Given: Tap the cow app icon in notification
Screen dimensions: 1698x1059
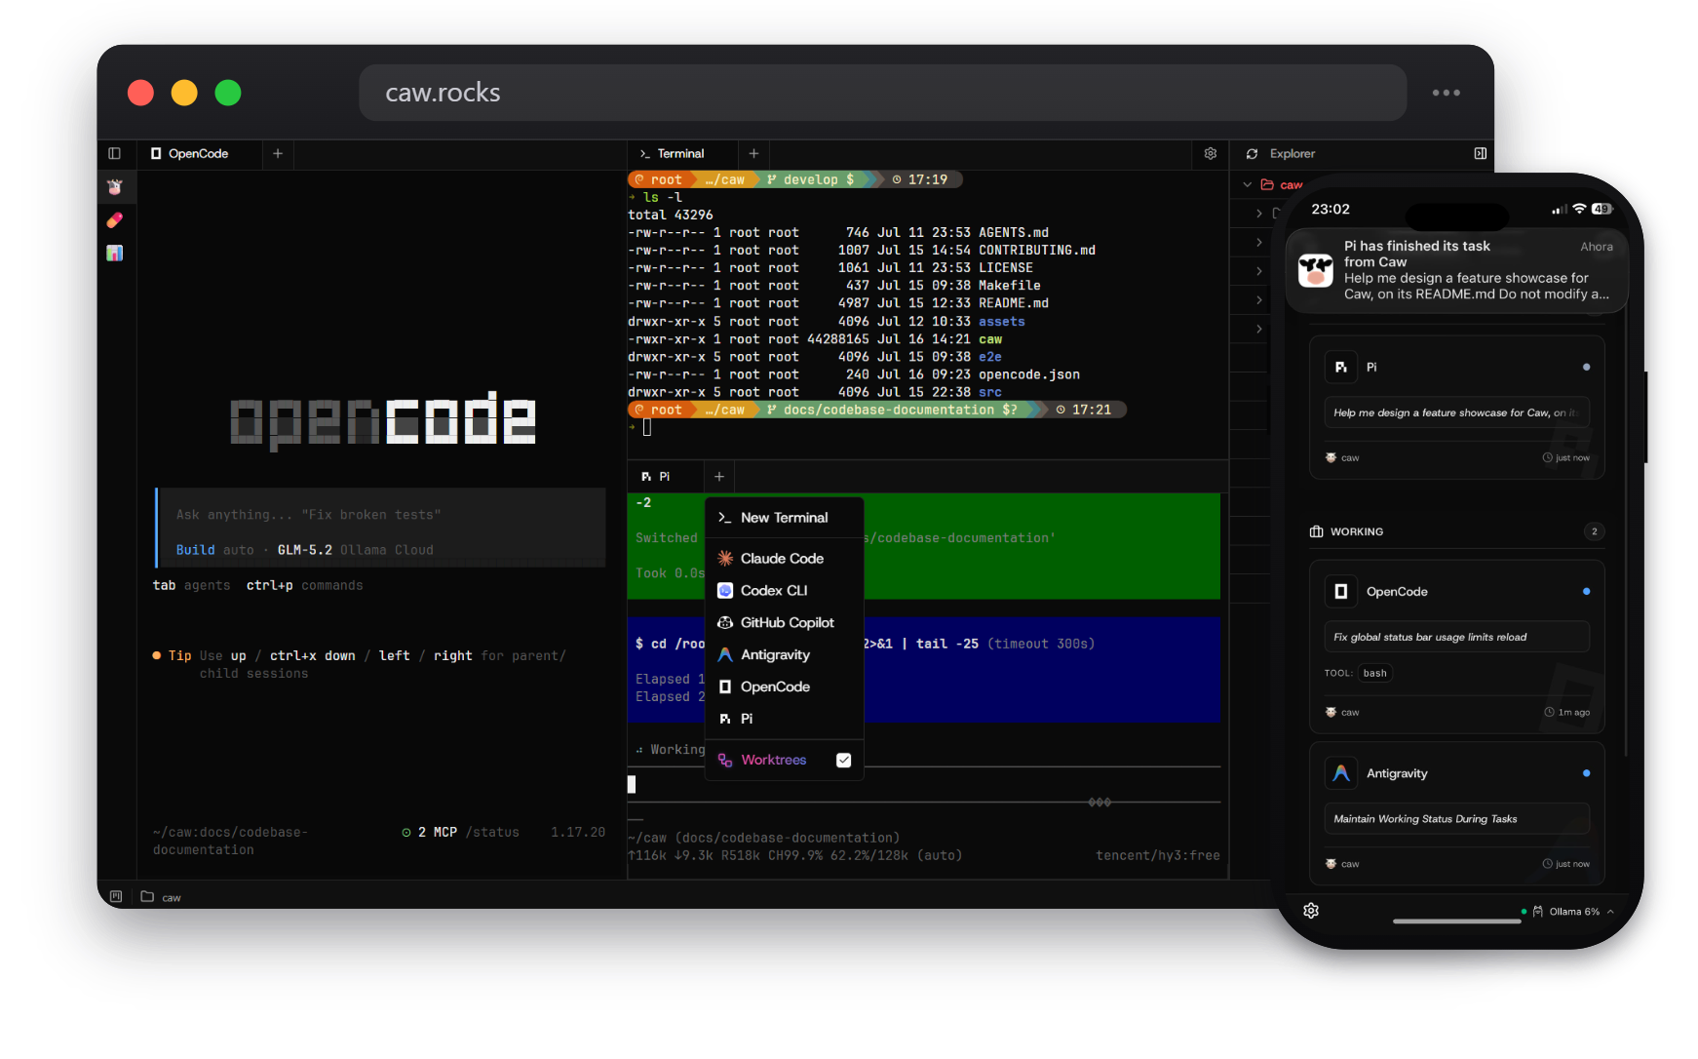Looking at the screenshot, I should point(1316,270).
